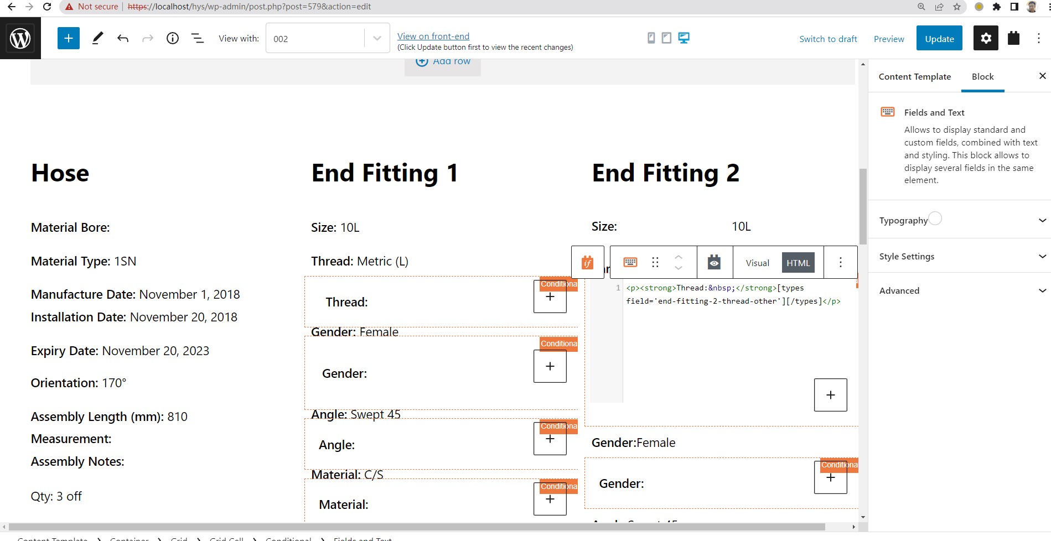Toggle the settings gear sidebar
Screen dimensions: 1051x541
point(986,38)
